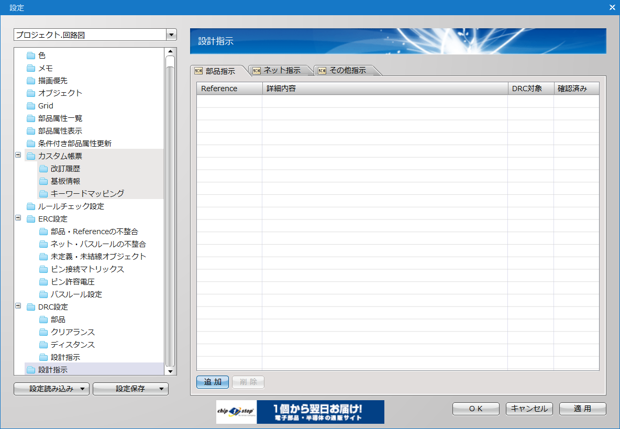Open the 設定読み込み dropdown menu
The width and height of the screenshot is (620, 429).
pos(51,389)
